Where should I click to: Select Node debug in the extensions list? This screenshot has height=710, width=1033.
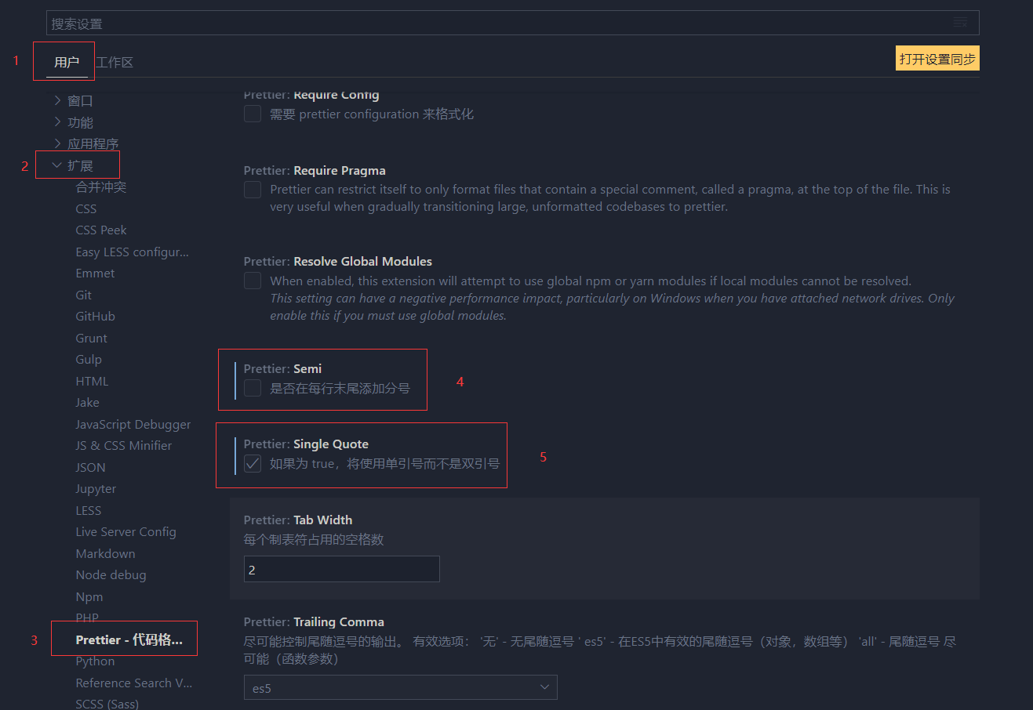[111, 574]
